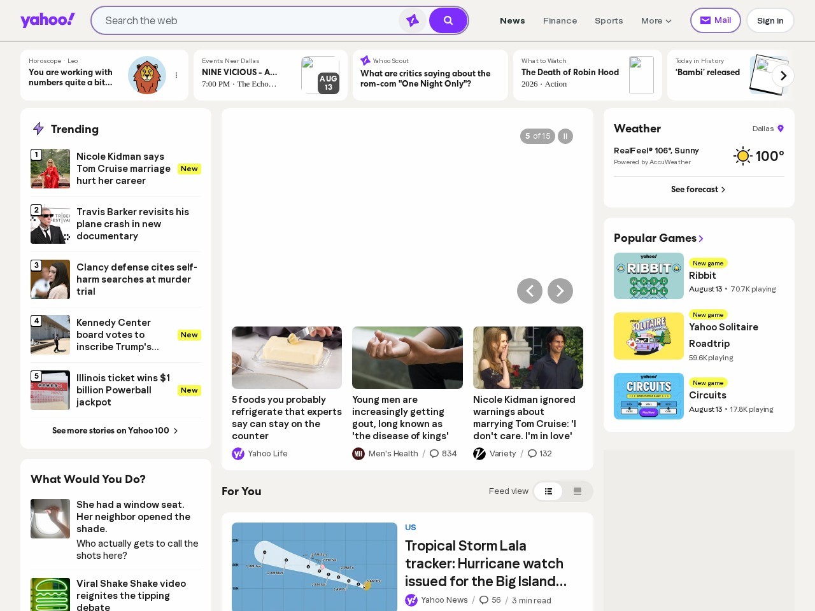
Task: Expand See more stories on Yahoo 100
Action: point(115,430)
